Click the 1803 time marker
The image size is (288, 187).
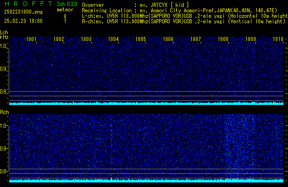point(86,39)
